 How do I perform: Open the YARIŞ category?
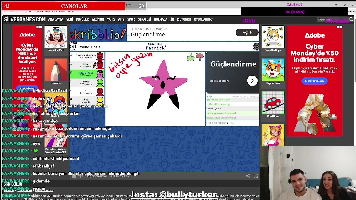click(x=111, y=19)
